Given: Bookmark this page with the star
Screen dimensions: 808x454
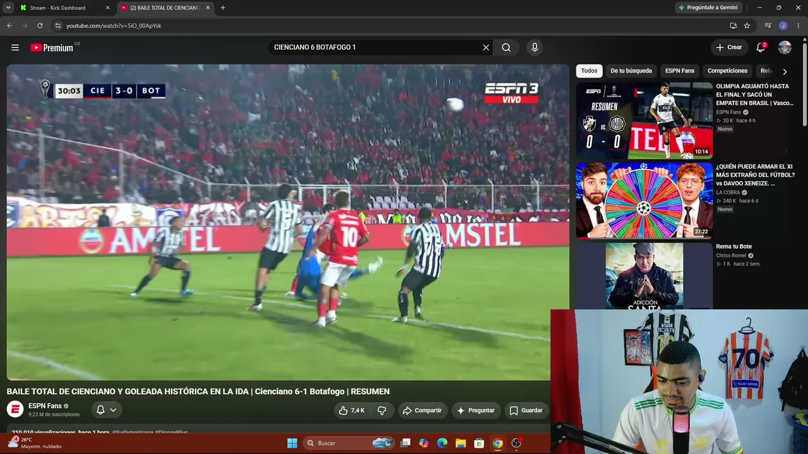Looking at the screenshot, I should click(x=747, y=26).
